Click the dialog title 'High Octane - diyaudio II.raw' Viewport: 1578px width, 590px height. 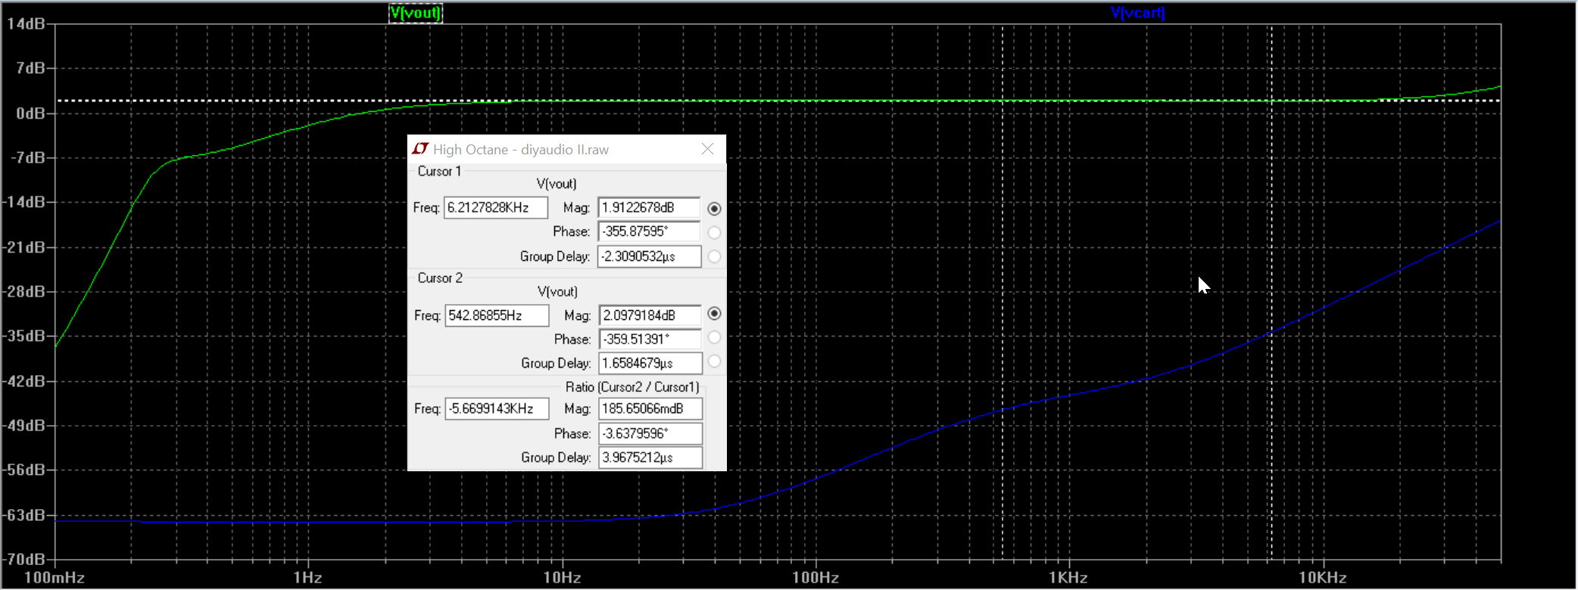pos(521,150)
